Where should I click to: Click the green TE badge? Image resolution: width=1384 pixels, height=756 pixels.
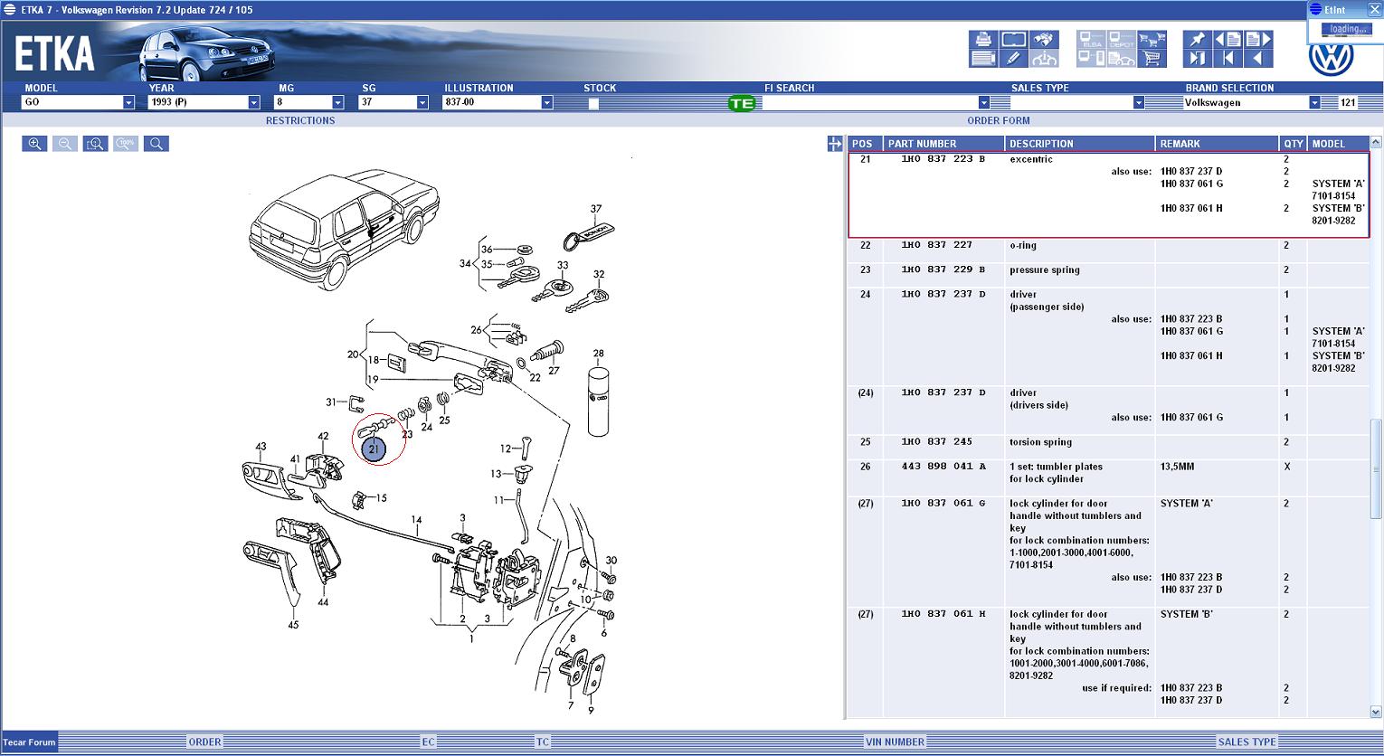(742, 103)
